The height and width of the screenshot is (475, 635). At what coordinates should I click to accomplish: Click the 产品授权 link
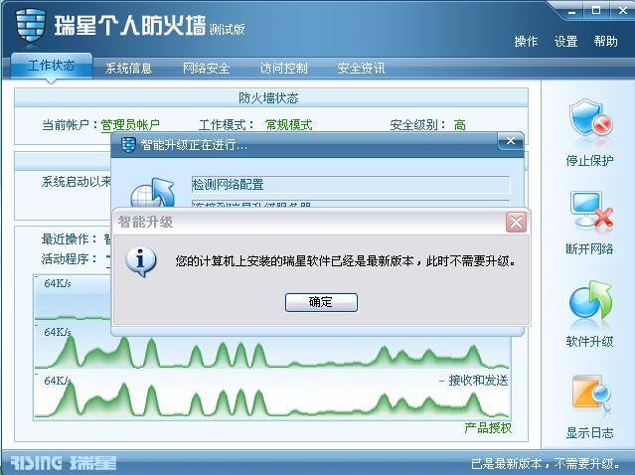pos(488,428)
